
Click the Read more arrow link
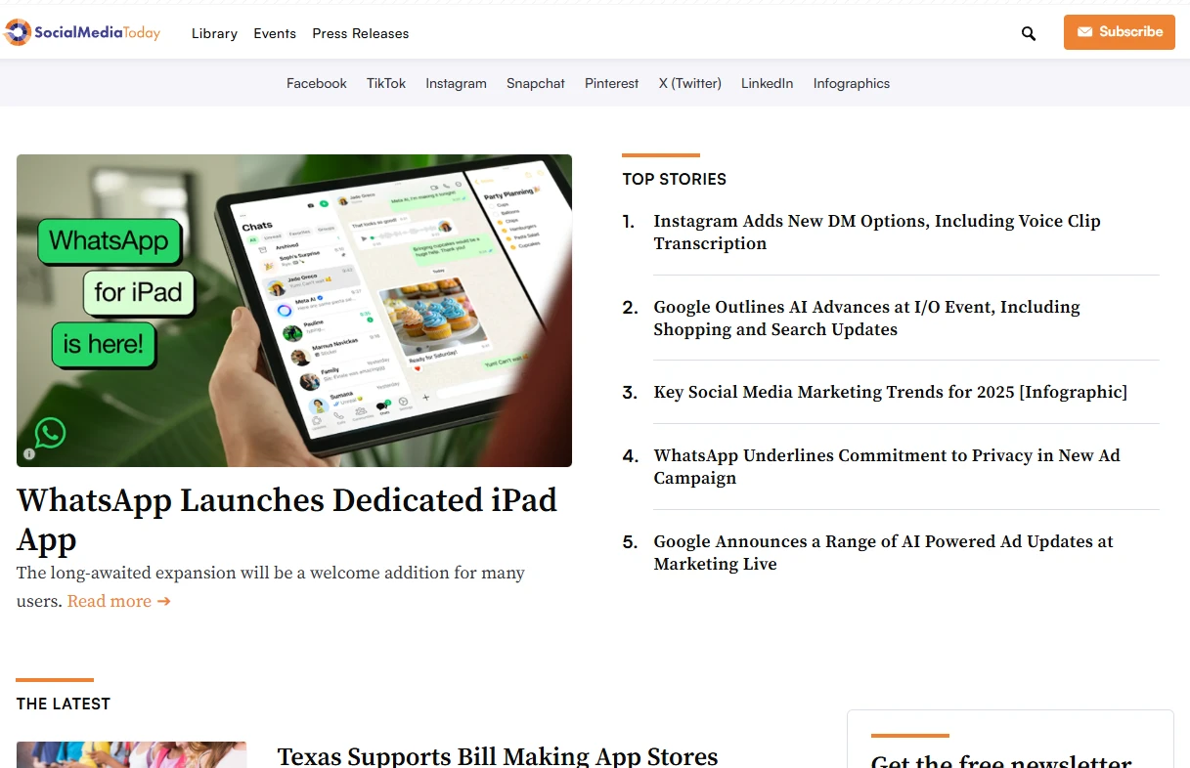(x=118, y=601)
